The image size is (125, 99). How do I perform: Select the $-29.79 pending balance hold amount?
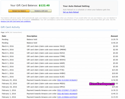[114, 39]
